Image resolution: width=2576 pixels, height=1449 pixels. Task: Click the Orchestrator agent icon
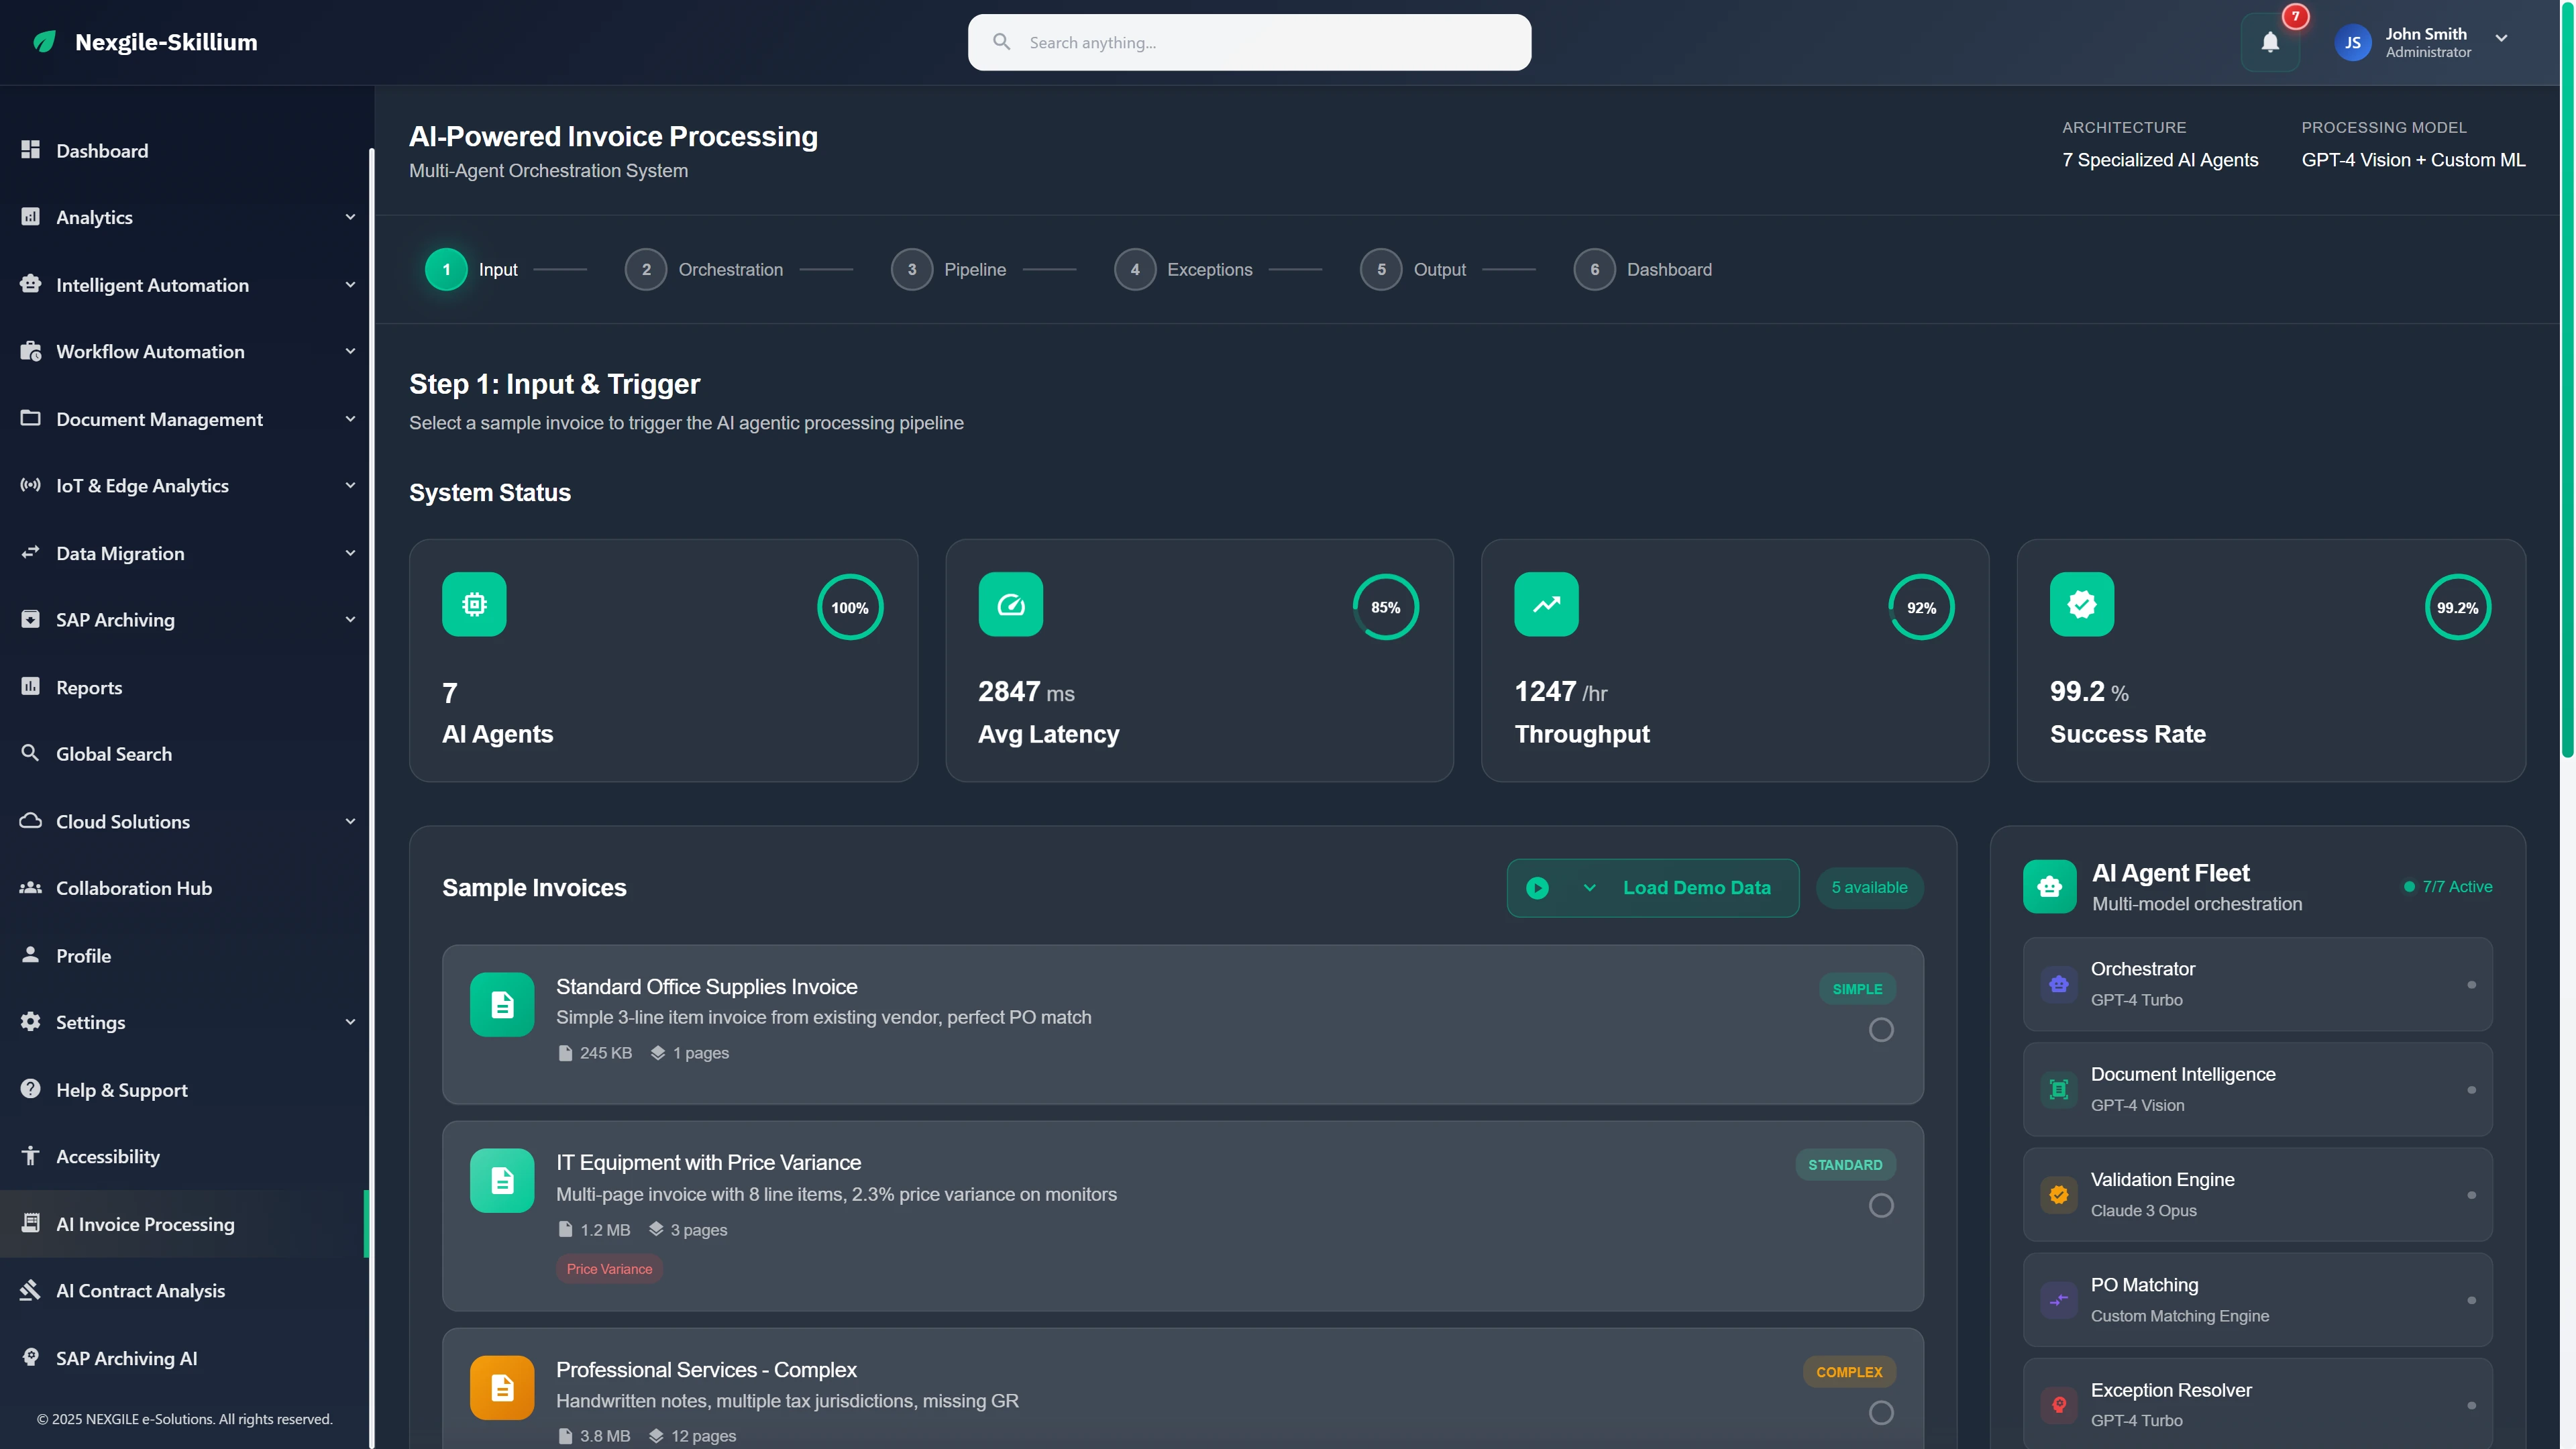[2059, 984]
